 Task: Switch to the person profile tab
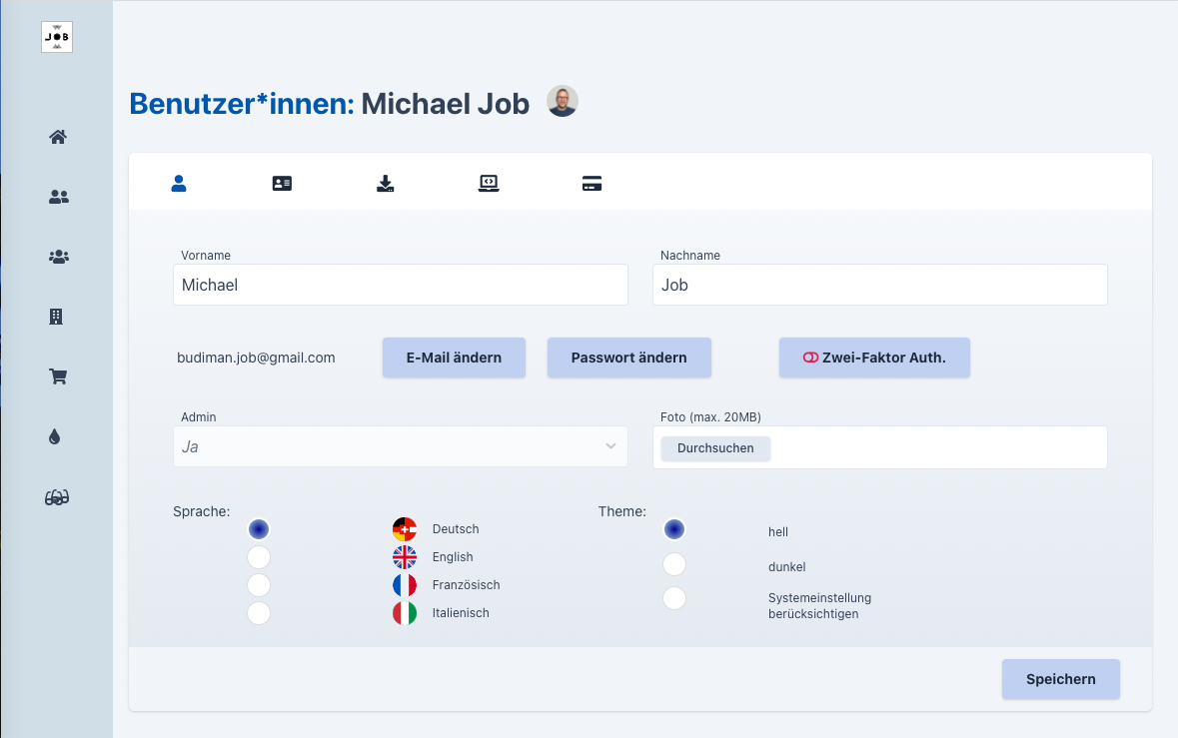pos(179,183)
